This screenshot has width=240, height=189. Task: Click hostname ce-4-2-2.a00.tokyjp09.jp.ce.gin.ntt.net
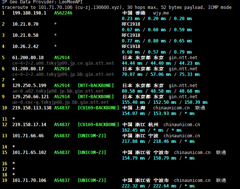point(63,63)
